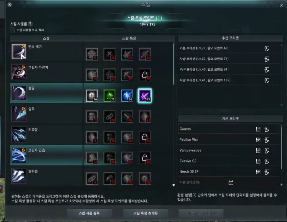Click the skill list scroll-down arrow
The width and height of the screenshot is (287, 222).
pos(173,185)
